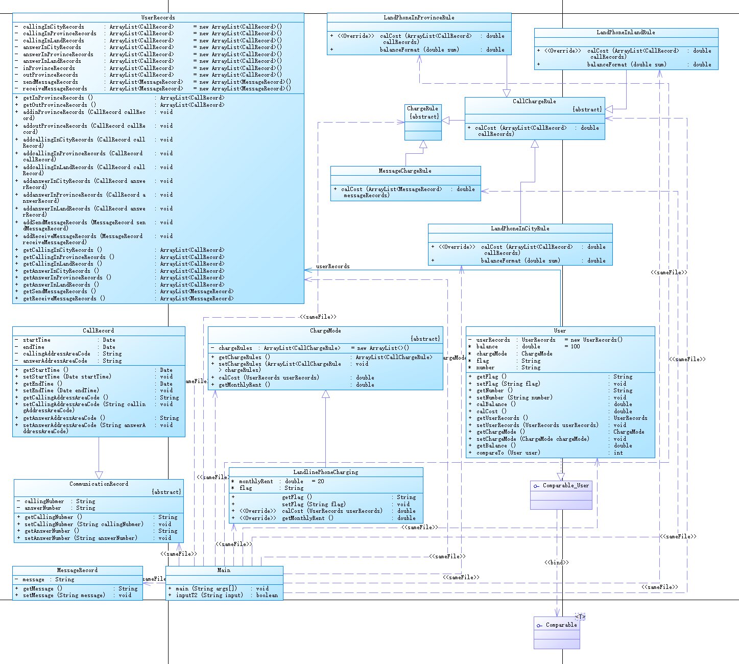Select compareTo (User user) method in User
The height and width of the screenshot is (664, 739).
[x=546, y=453]
